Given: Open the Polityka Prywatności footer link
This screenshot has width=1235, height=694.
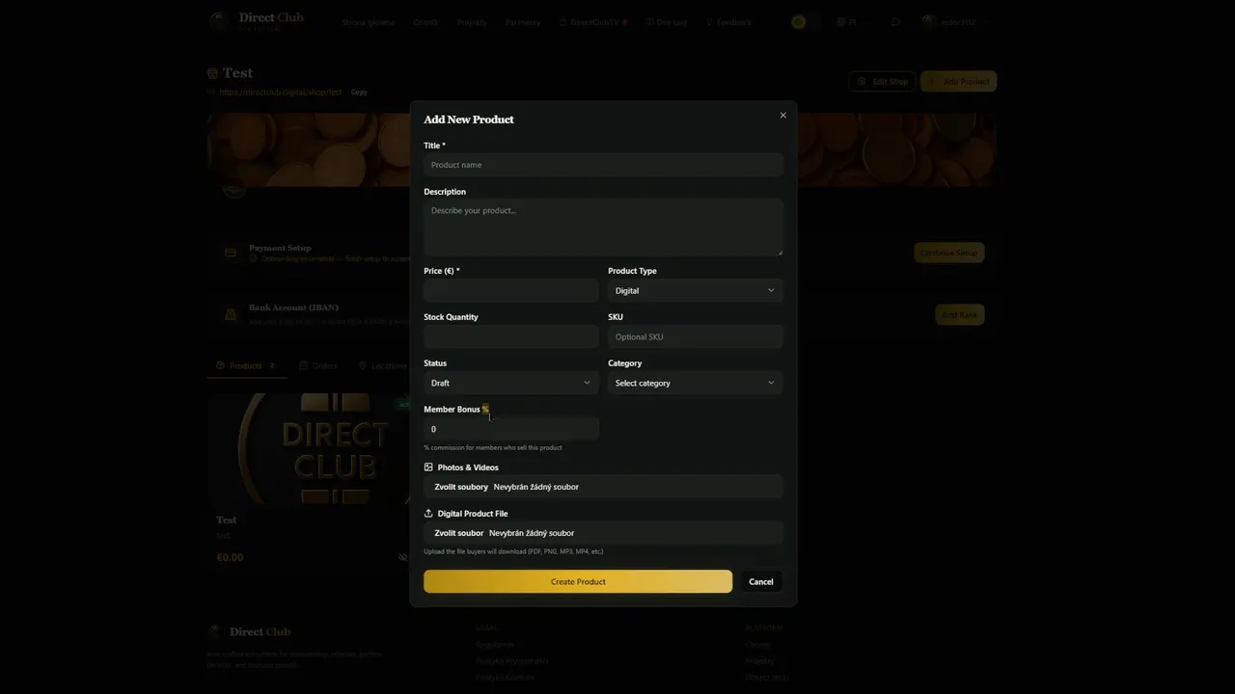Looking at the screenshot, I should (x=511, y=661).
